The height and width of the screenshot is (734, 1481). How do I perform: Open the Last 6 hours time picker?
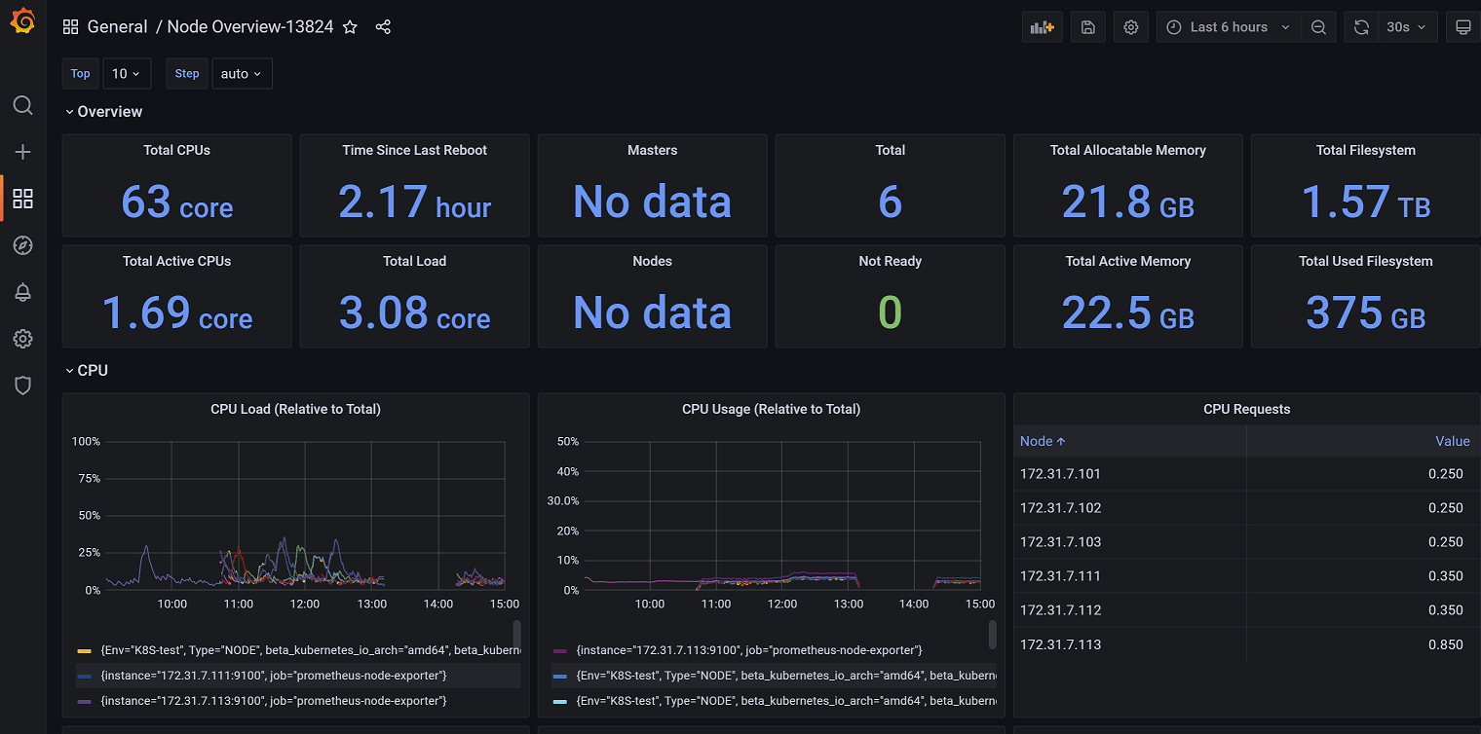(1229, 27)
